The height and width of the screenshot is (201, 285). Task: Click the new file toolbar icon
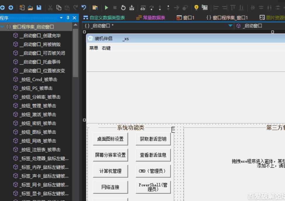[22, 8]
